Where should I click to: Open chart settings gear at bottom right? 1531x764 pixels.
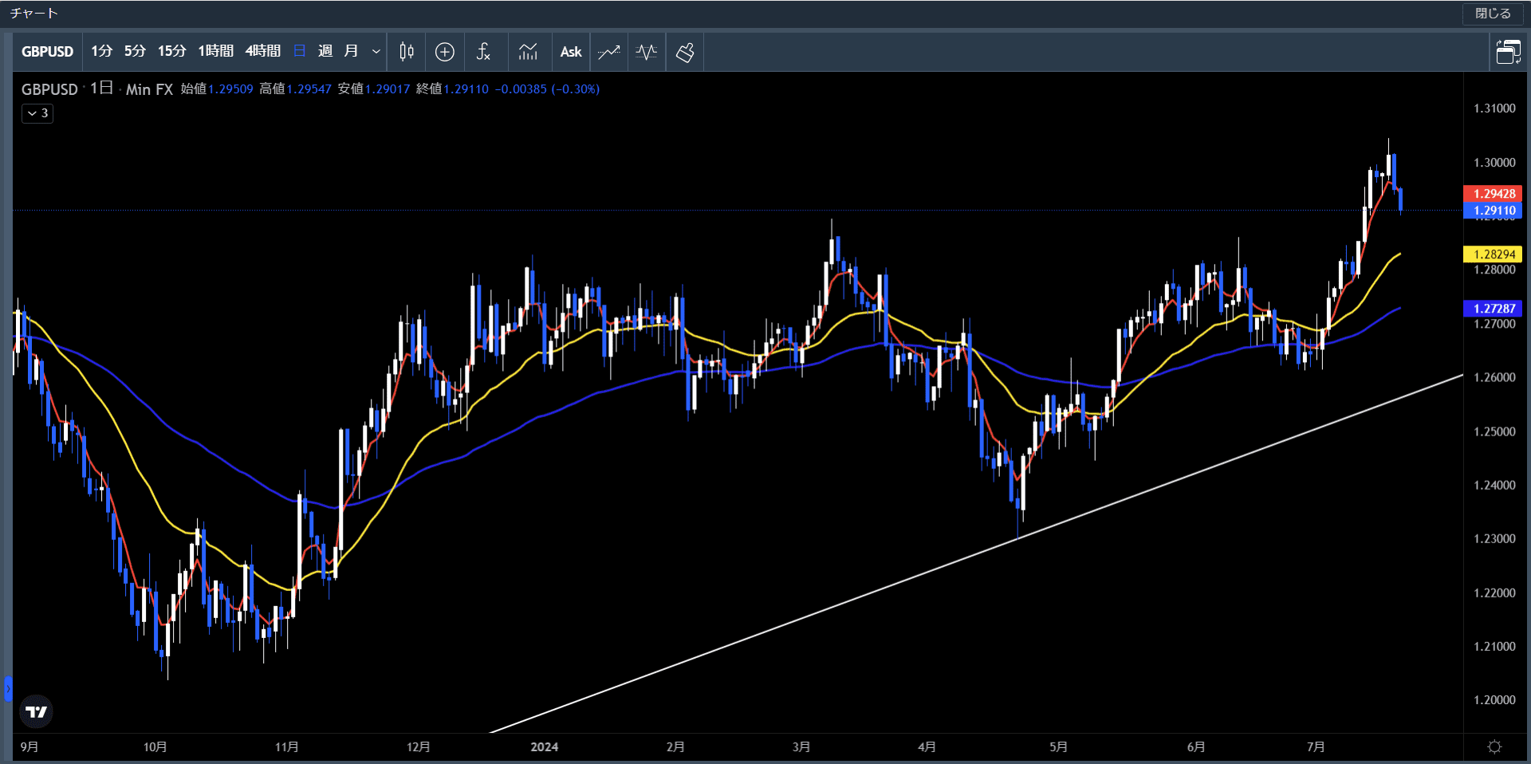tap(1495, 746)
